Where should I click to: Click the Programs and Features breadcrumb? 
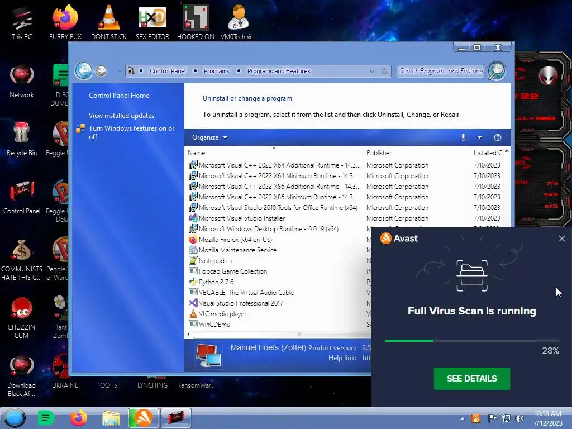(279, 71)
